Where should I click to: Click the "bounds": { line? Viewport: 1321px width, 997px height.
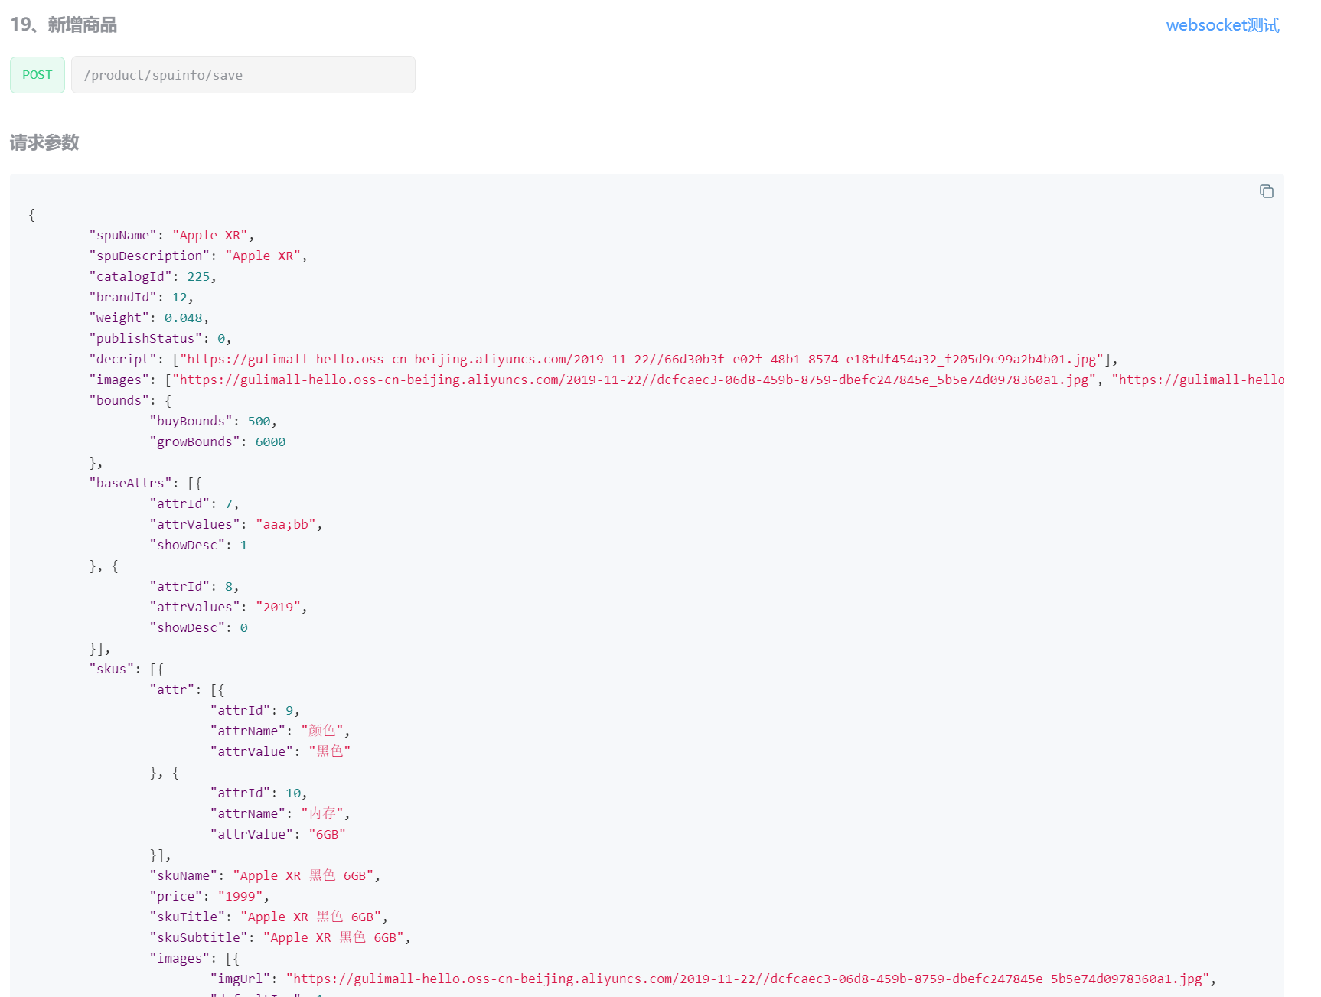[x=131, y=401]
